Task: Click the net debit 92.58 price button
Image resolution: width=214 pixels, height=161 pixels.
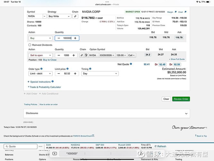Action: tap(177, 64)
